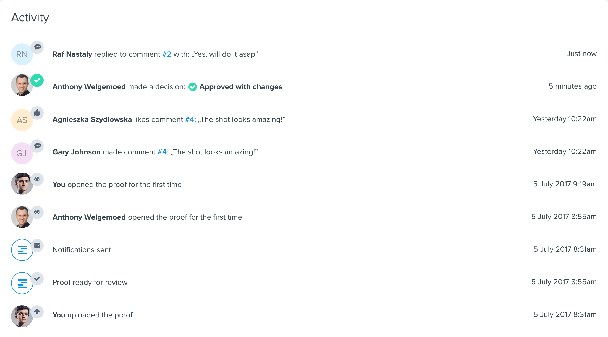Click the speech bubble icon beside Raf Nastaly

tap(37, 47)
